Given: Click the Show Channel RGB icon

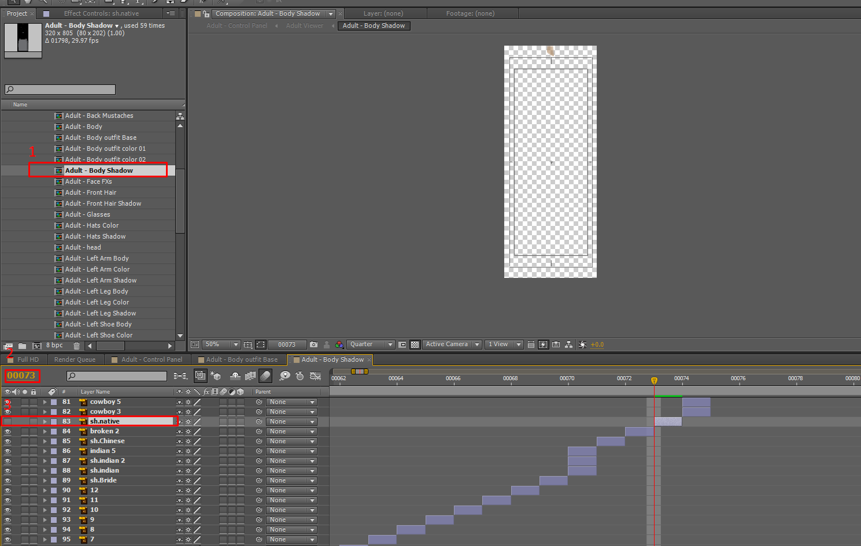Looking at the screenshot, I should [x=339, y=344].
